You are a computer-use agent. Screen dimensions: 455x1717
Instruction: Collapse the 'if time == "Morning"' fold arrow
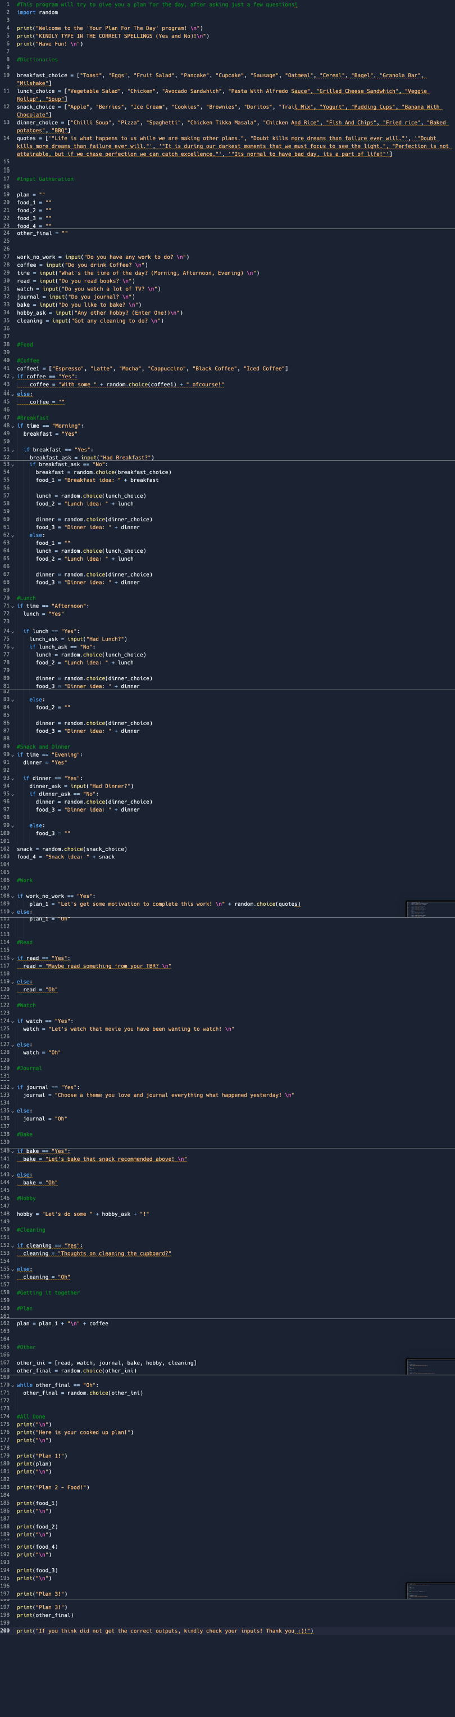(12, 426)
